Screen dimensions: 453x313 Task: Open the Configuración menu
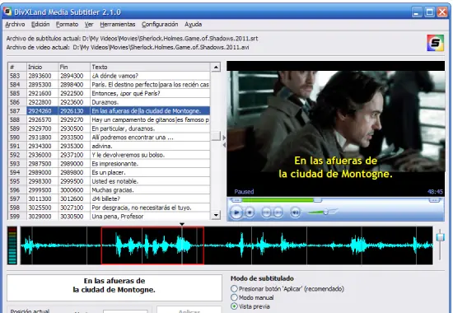pos(160,24)
